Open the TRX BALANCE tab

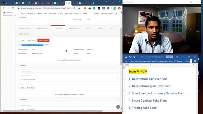pyautogui.click(x=24, y=34)
